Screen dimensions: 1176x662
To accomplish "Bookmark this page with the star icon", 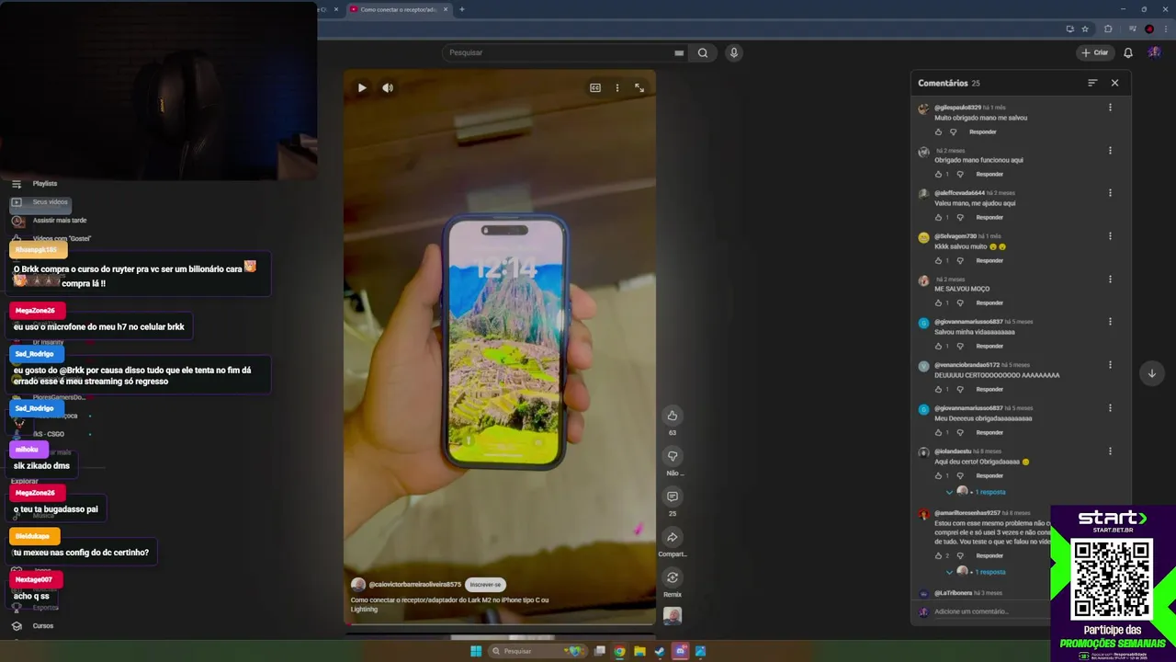I will [1085, 29].
